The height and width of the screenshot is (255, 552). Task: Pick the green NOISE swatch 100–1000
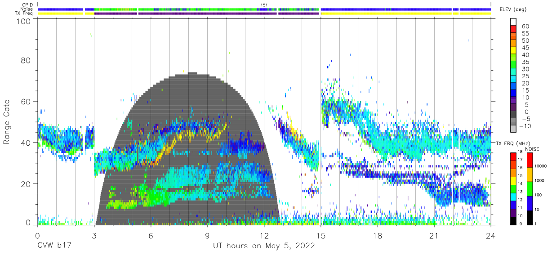click(x=530, y=188)
